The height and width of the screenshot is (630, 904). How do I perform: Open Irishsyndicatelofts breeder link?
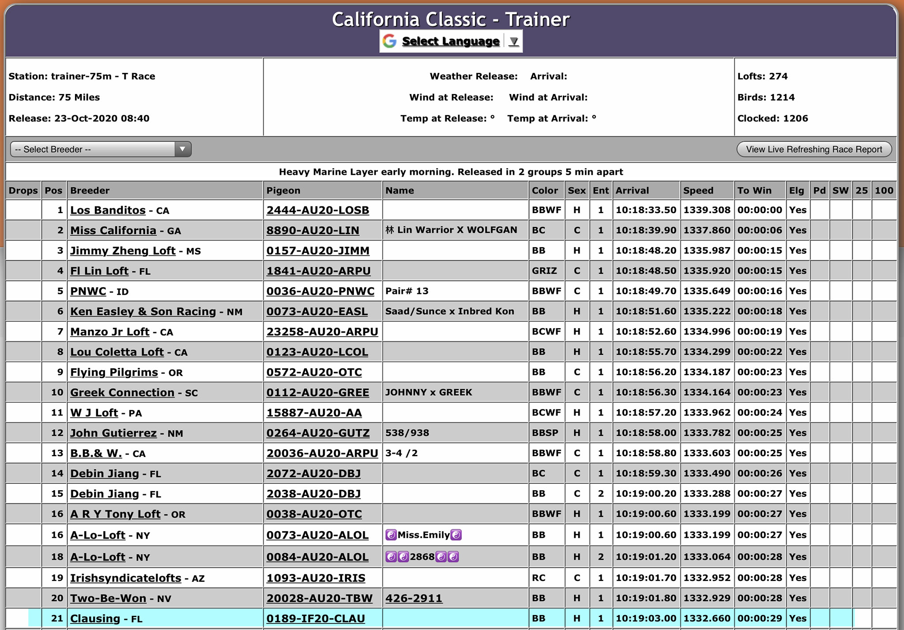point(126,578)
